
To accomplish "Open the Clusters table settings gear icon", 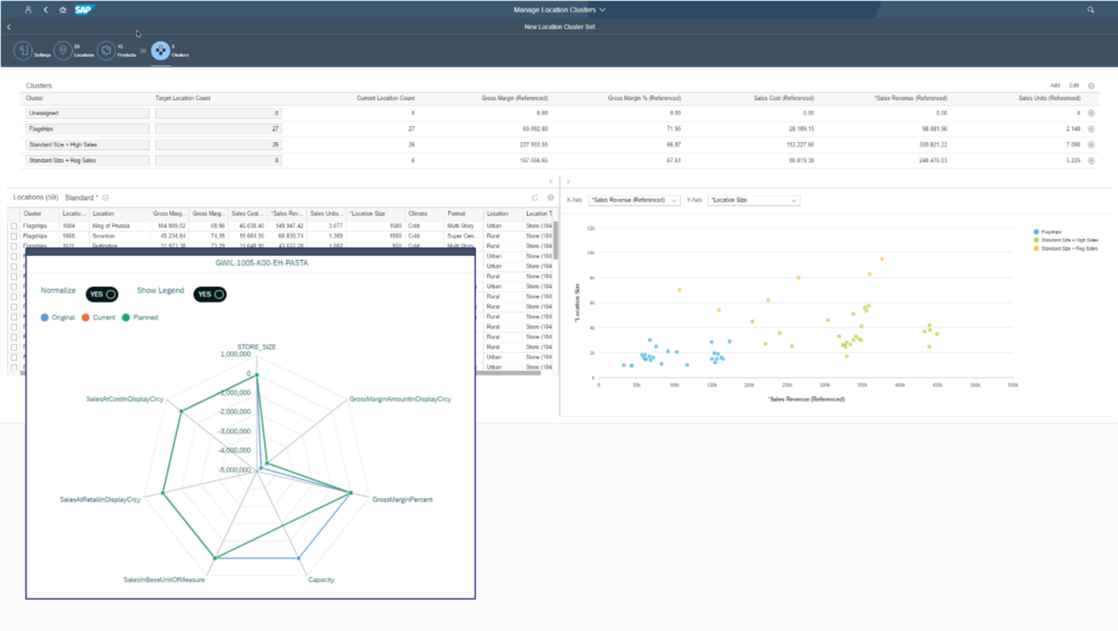I will pos(1092,85).
